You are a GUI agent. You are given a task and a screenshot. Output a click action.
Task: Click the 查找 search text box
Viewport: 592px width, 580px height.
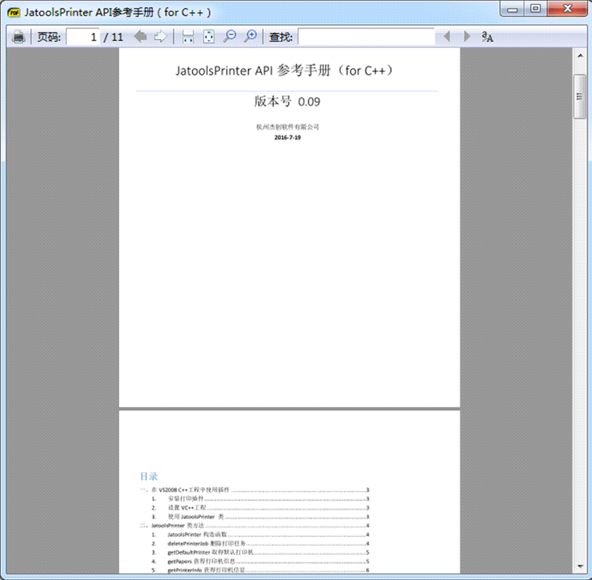pyautogui.click(x=366, y=37)
